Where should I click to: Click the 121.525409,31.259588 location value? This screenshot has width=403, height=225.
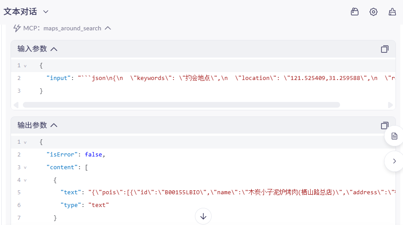[x=326, y=78]
